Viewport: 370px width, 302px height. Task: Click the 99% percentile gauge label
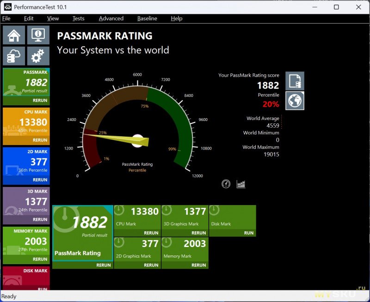pos(172,149)
